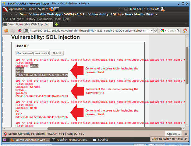Open the Firefox Edit menu
191x146 pixels.
[x=12, y=19]
